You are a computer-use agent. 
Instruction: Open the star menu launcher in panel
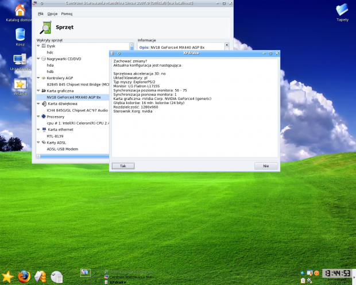point(7,277)
